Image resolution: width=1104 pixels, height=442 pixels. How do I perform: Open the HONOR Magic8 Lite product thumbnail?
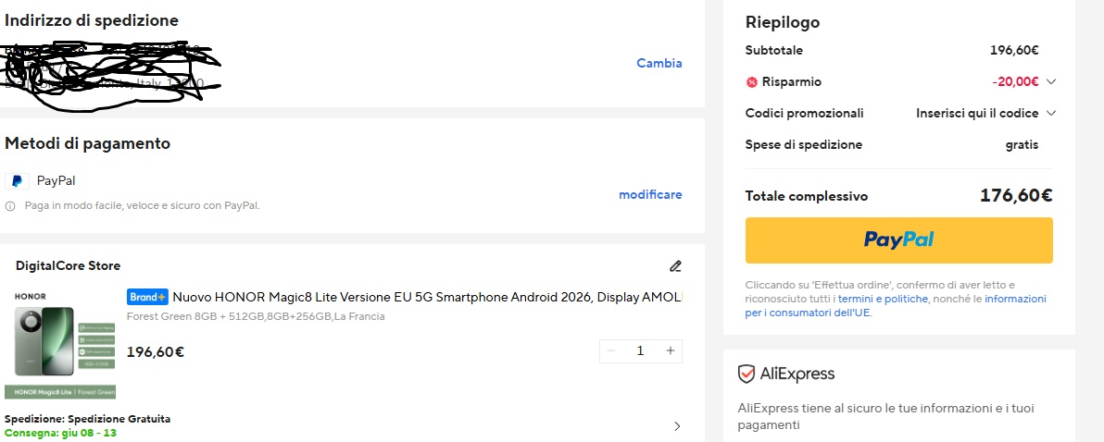tap(60, 344)
